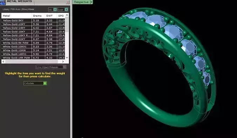Click the Library: Fifth Ave label
The width and height of the screenshot is (237, 138).
tap(18, 9)
